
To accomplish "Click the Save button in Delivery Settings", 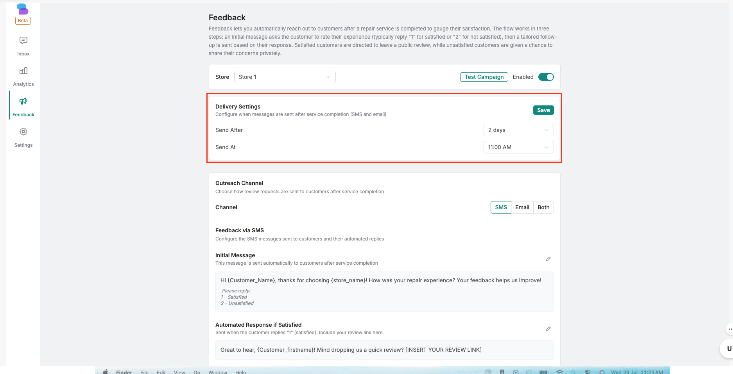I will pyautogui.click(x=543, y=110).
